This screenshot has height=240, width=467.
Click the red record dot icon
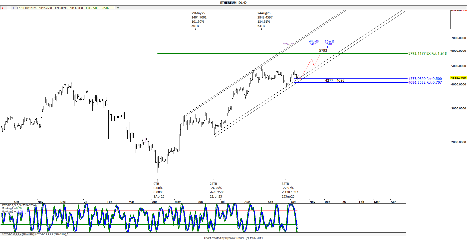tap(2, 8)
